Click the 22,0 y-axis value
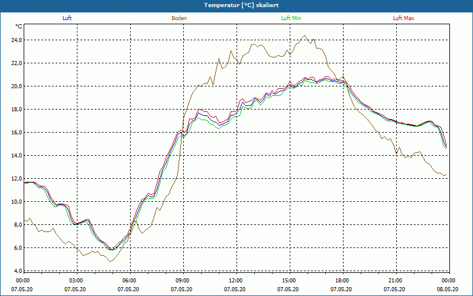 17,63
